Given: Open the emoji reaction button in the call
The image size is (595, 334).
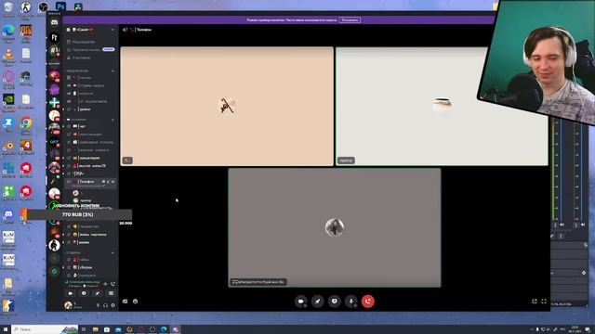Looking at the screenshot, I should click(x=136, y=302).
